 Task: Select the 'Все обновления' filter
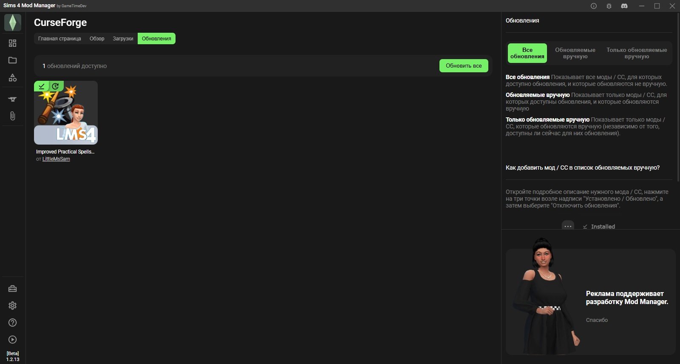point(527,53)
